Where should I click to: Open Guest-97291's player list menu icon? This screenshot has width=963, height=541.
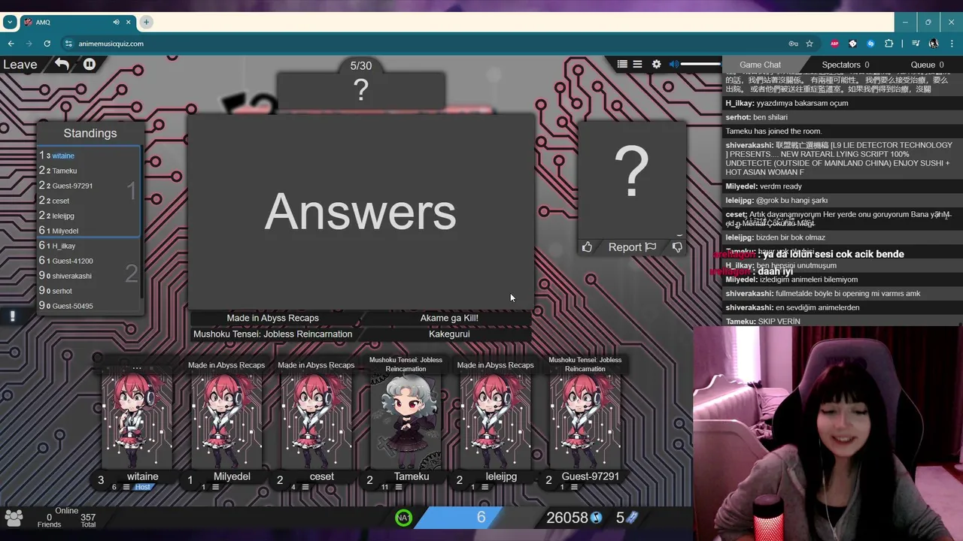click(x=574, y=487)
